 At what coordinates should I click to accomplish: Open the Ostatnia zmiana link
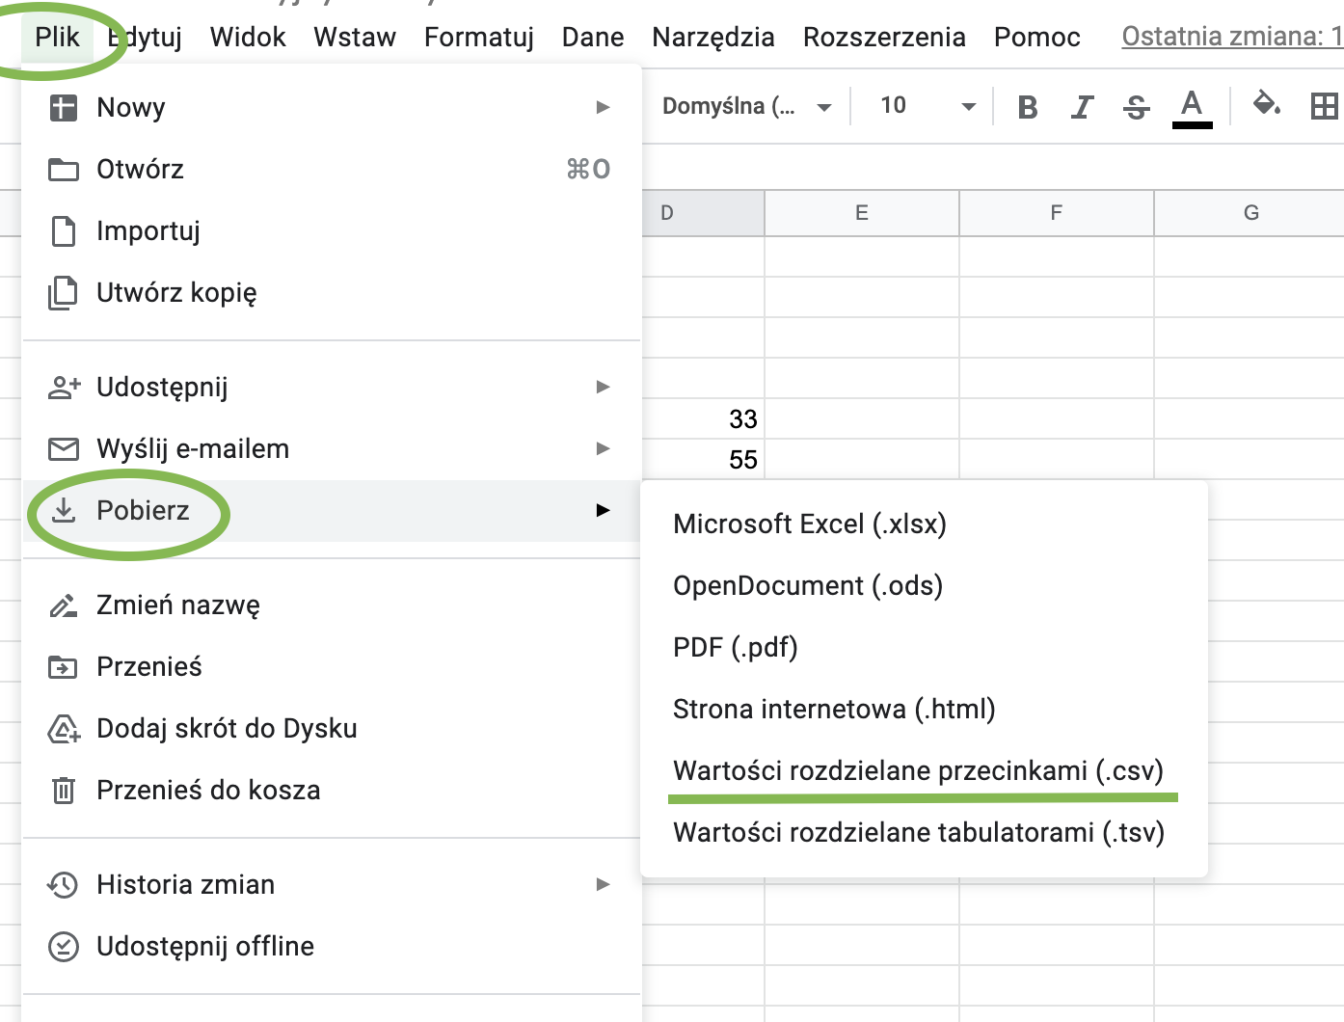1231,37
